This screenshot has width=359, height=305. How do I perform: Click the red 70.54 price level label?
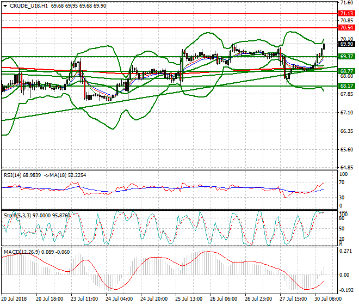tap(346, 28)
